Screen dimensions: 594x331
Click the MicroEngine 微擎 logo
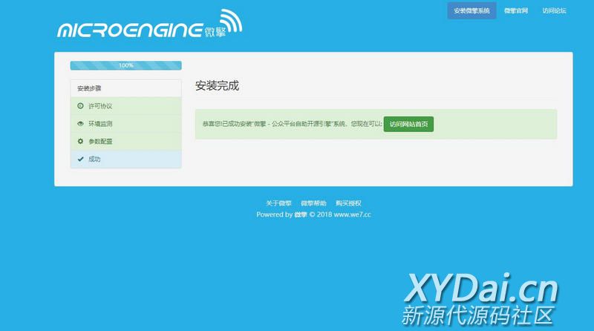coord(150,24)
